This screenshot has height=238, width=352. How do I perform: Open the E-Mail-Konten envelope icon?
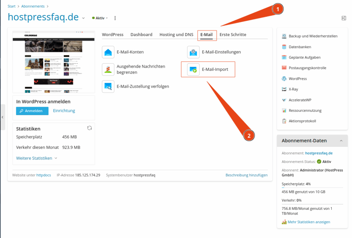tap(108, 52)
